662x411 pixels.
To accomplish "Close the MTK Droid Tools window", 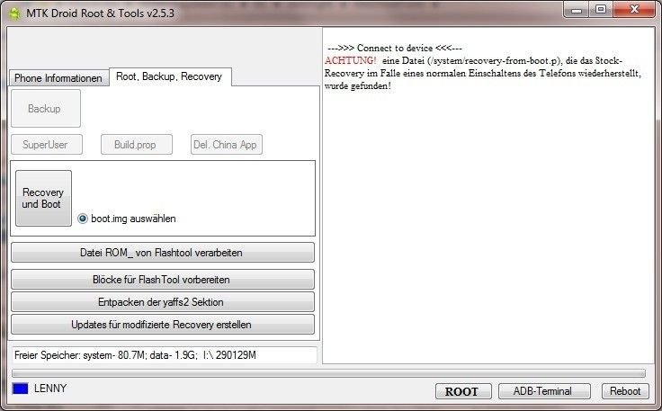I will click(x=634, y=10).
